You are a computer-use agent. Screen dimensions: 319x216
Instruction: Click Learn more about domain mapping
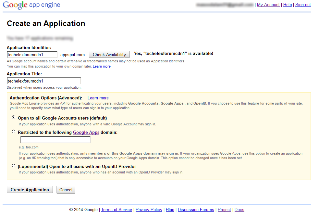pos(101,66)
